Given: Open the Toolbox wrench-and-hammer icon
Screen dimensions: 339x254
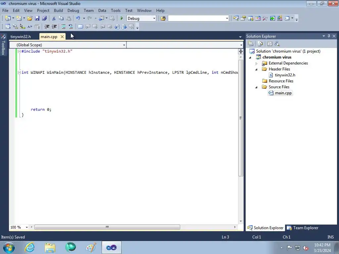Looking at the screenshot, I should pyautogui.click(x=265, y=19).
